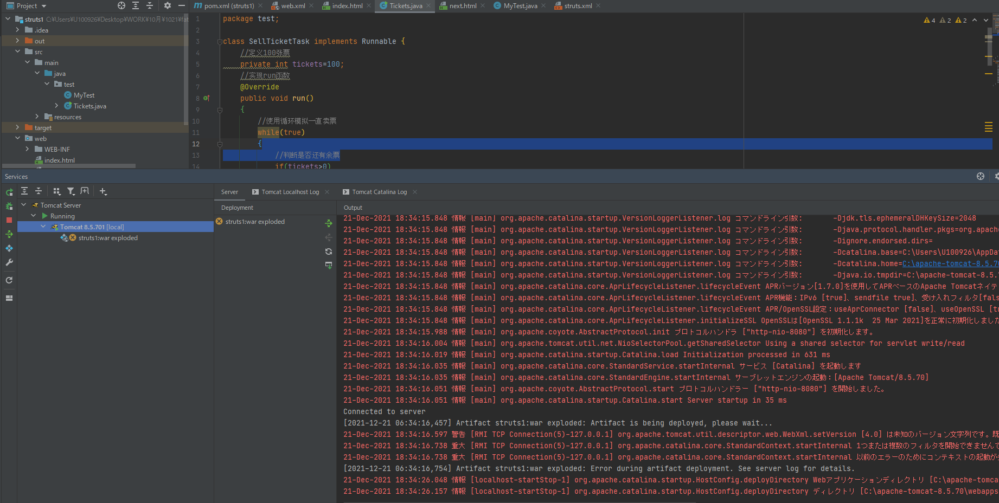Click the Refresh icon beside the deployment list
The image size is (999, 503).
coord(329,251)
